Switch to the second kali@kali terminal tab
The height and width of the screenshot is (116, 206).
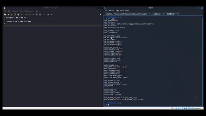click(x=157, y=14)
